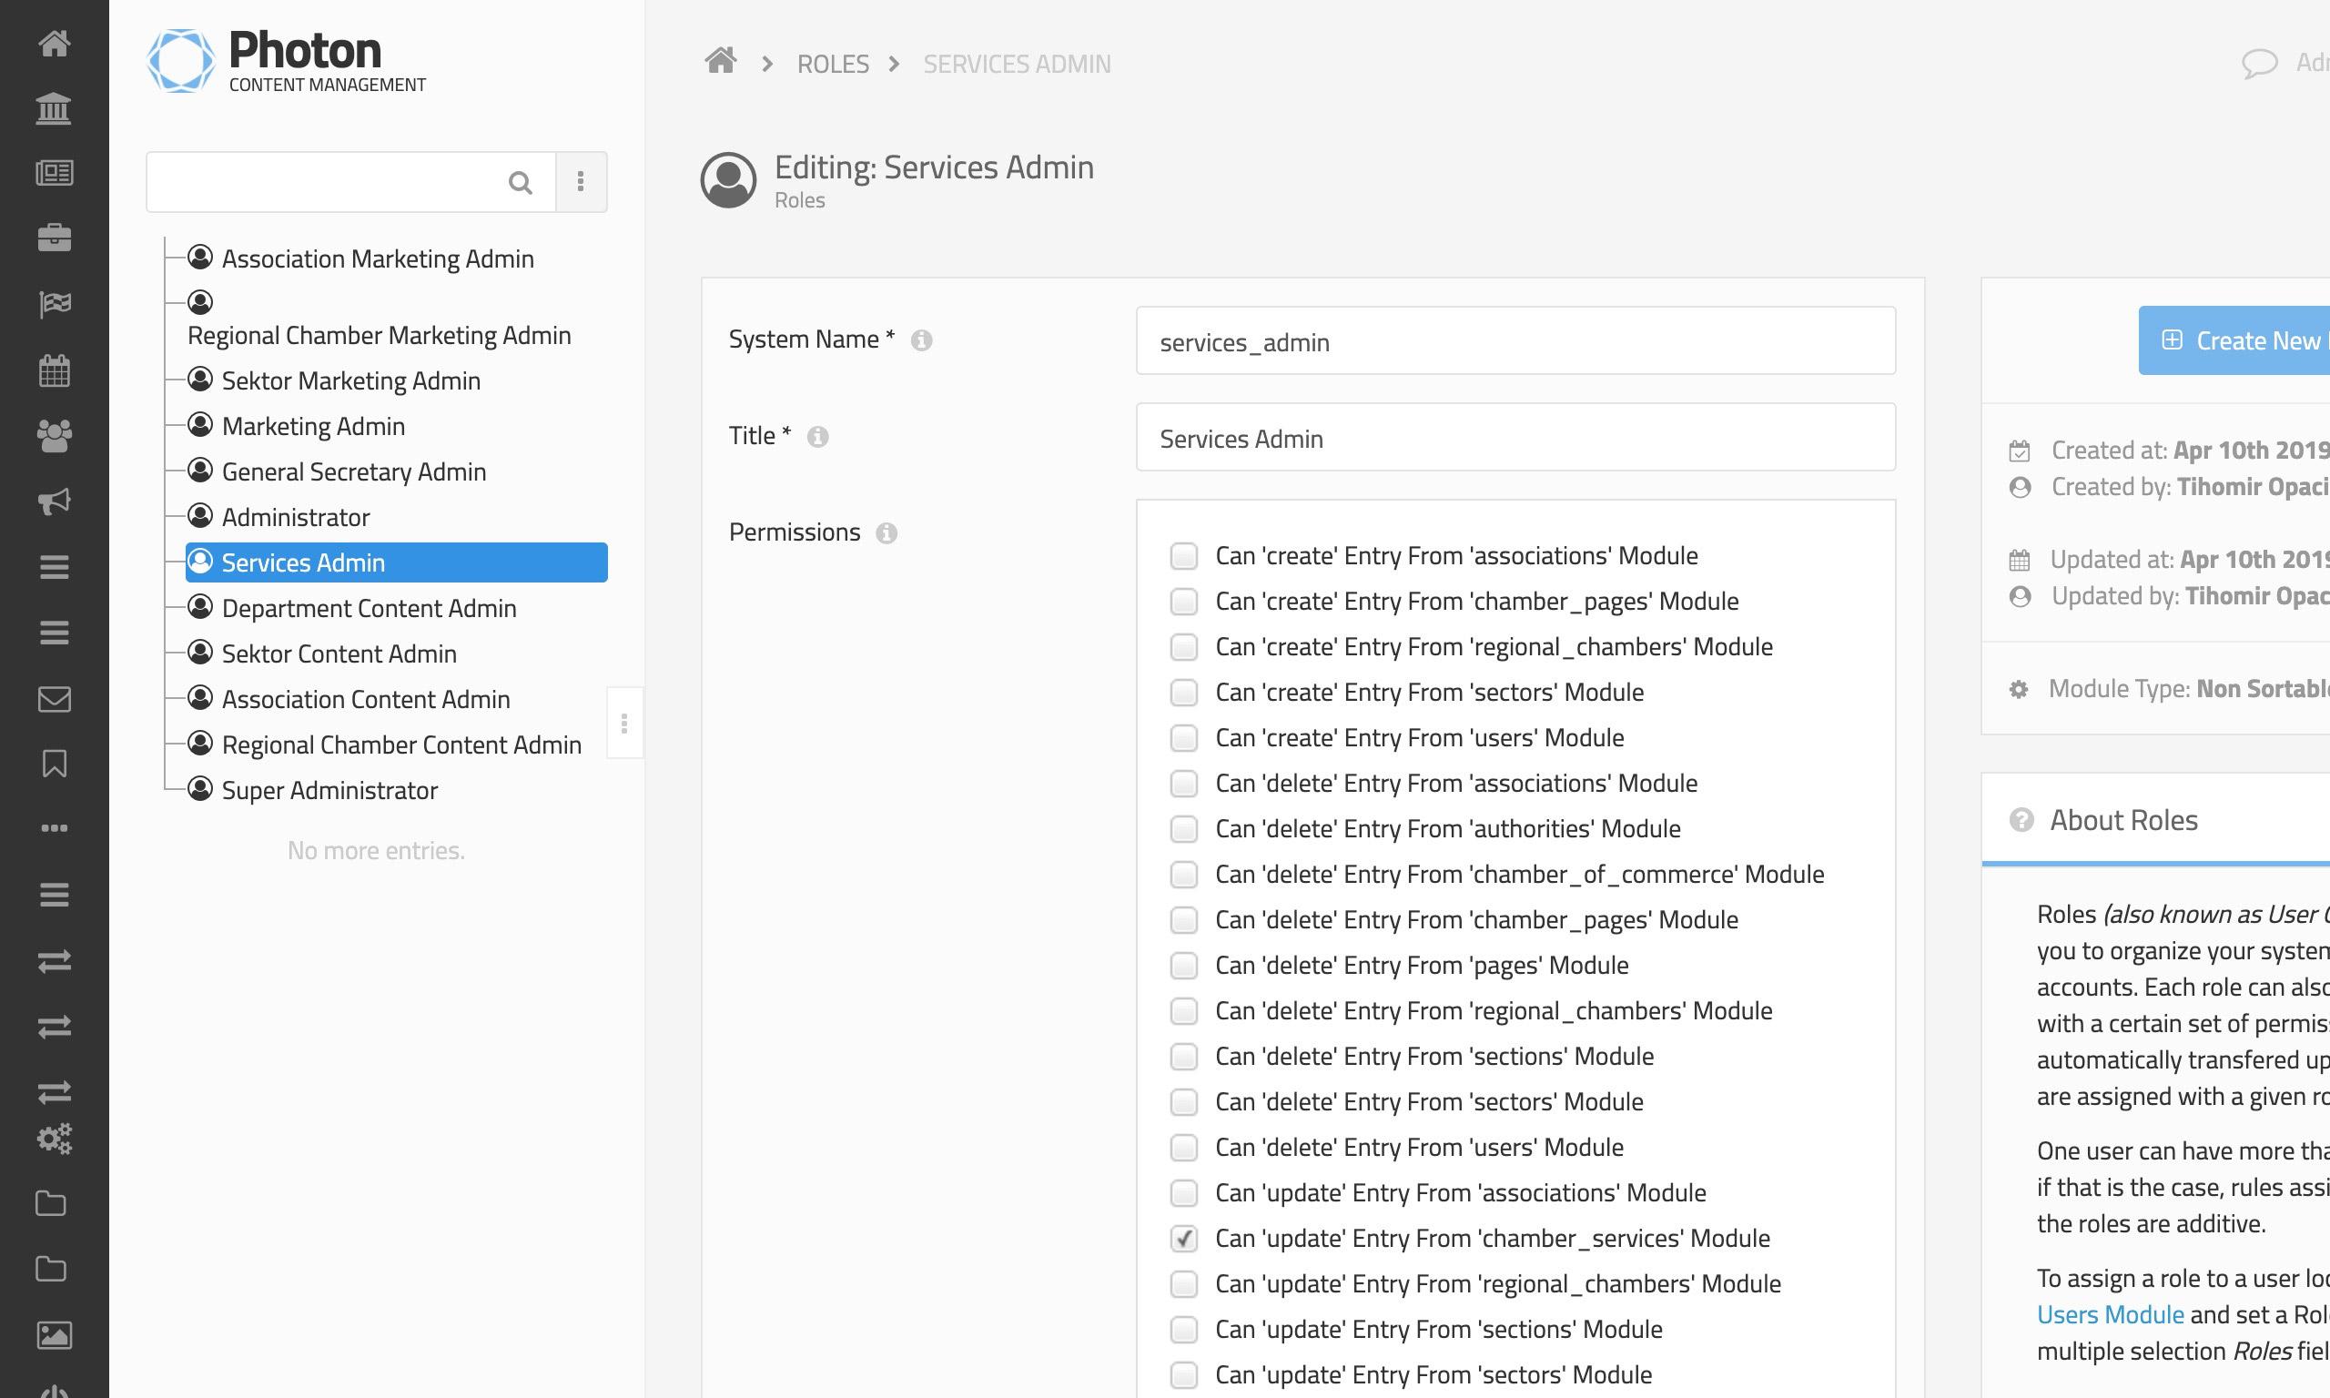
Task: Click the System Name input field
Action: (1516, 341)
